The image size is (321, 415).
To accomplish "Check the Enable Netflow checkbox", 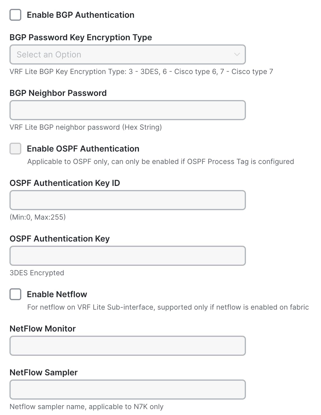I will click(x=15, y=294).
